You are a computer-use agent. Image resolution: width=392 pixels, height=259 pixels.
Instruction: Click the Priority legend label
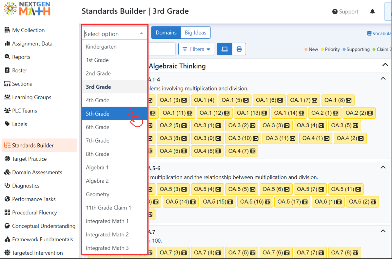click(332, 49)
